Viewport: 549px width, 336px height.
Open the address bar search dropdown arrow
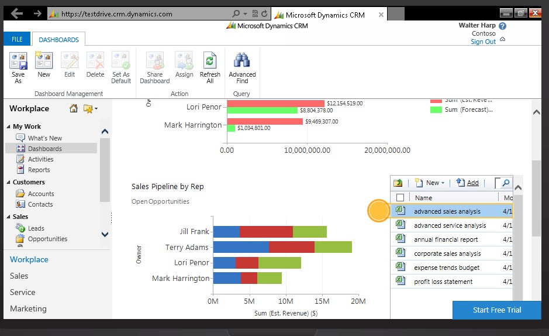245,13
